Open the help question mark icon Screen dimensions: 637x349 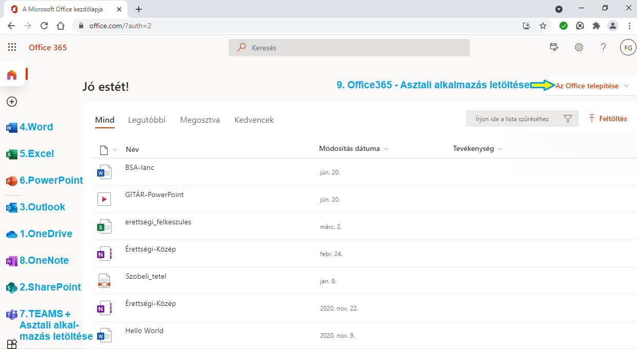pyautogui.click(x=603, y=47)
